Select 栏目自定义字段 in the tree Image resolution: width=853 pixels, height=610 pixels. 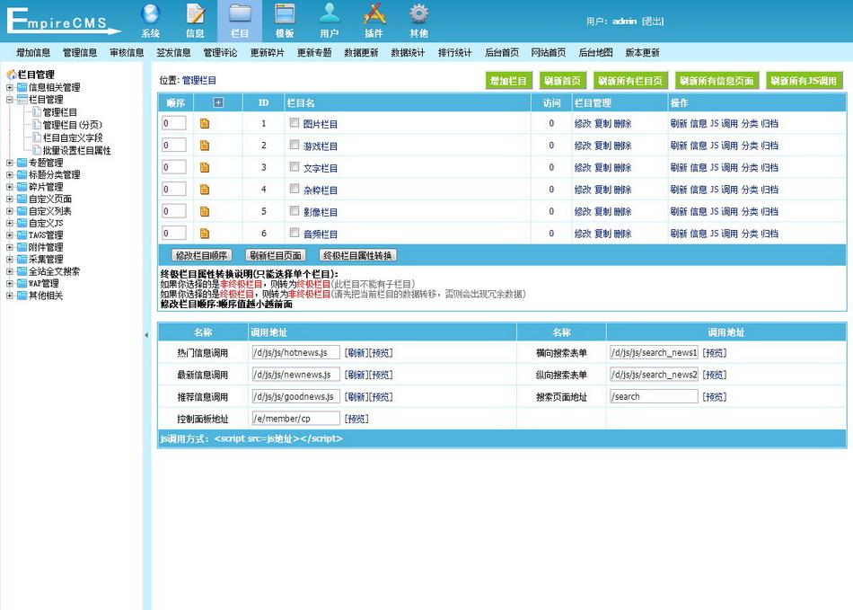[x=73, y=137]
